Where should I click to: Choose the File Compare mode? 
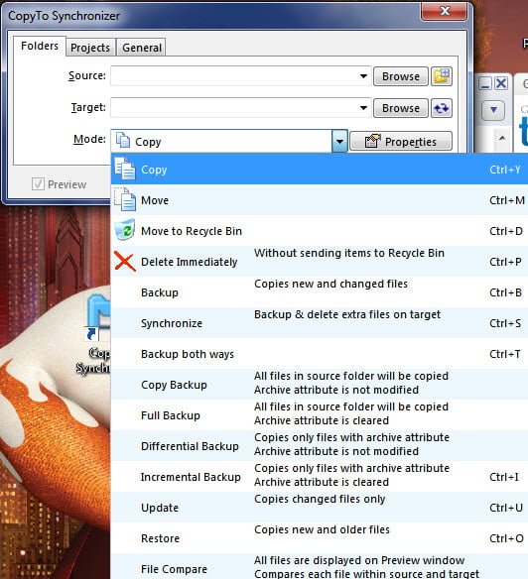pos(320,566)
